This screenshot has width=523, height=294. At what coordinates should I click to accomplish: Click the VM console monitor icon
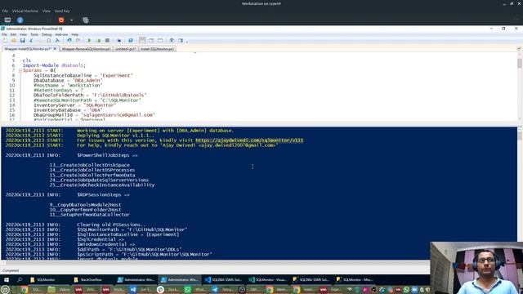pos(7,20)
